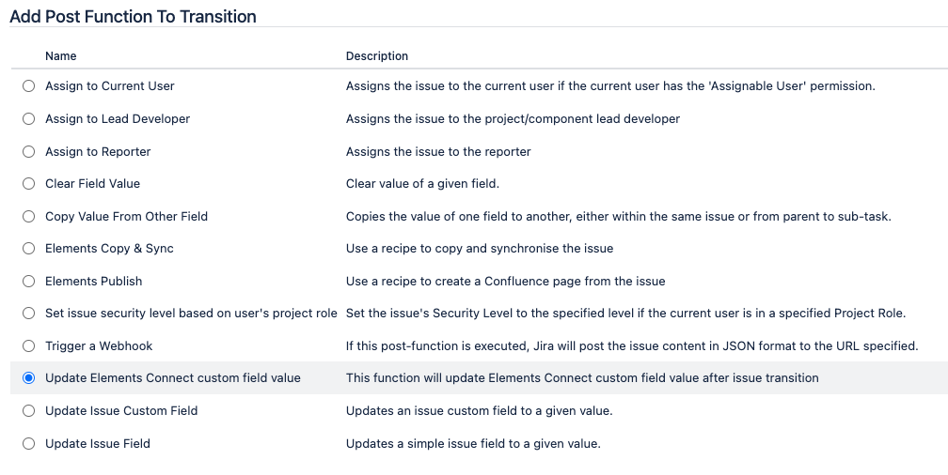Click the Elements Publish name label

click(x=93, y=282)
